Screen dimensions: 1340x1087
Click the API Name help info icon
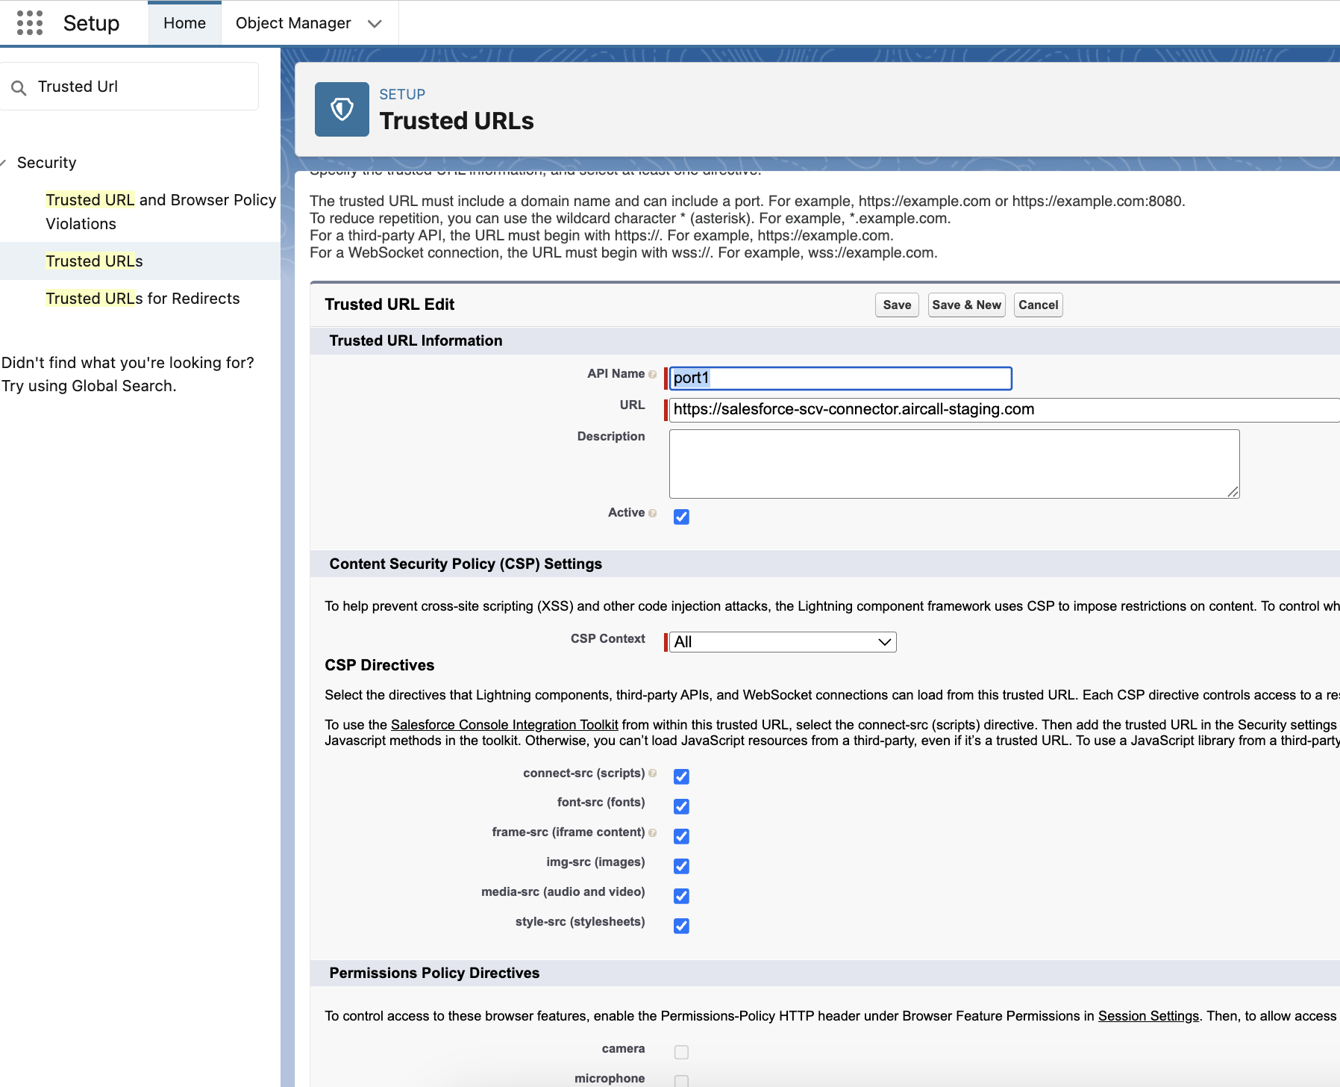653,374
